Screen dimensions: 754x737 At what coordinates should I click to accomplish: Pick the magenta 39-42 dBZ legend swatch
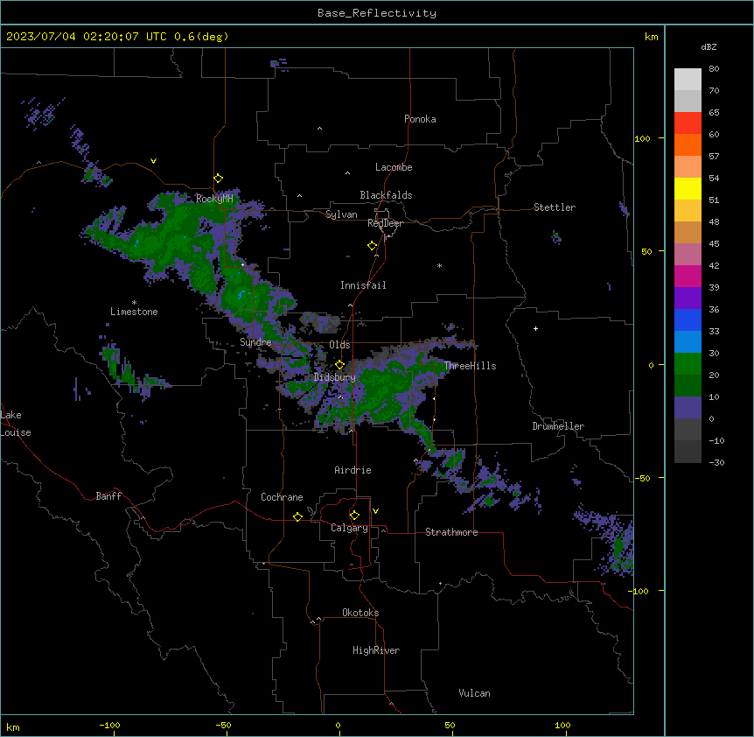coord(688,276)
